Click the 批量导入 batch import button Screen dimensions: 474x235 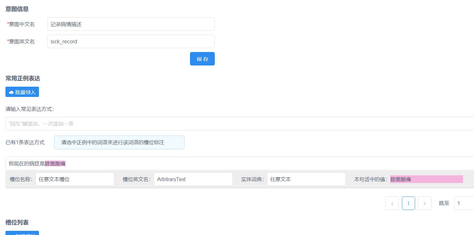pos(22,91)
